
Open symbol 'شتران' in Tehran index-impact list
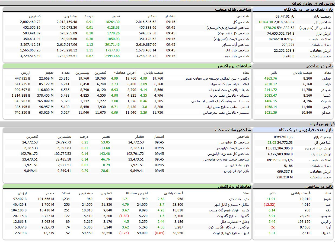click(x=327, y=101)
